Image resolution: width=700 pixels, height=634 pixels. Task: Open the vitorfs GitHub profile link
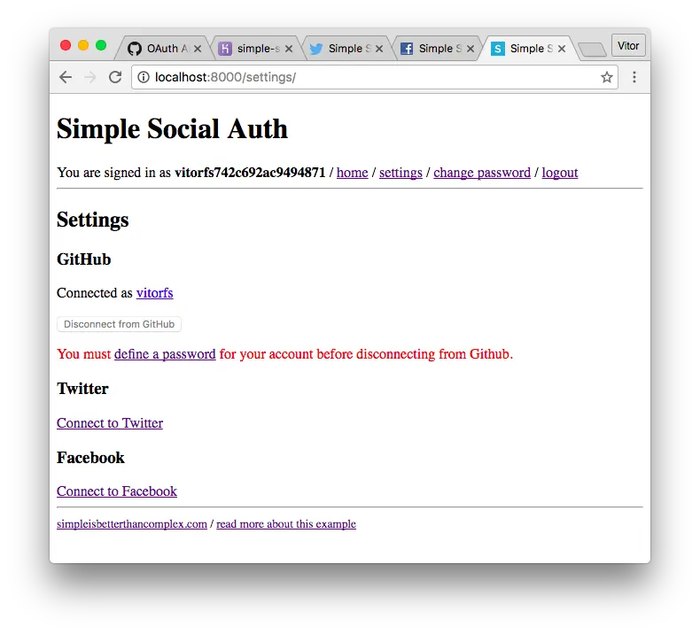[154, 293]
